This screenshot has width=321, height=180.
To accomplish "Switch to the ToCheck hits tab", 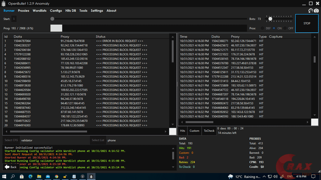I will [x=209, y=131].
